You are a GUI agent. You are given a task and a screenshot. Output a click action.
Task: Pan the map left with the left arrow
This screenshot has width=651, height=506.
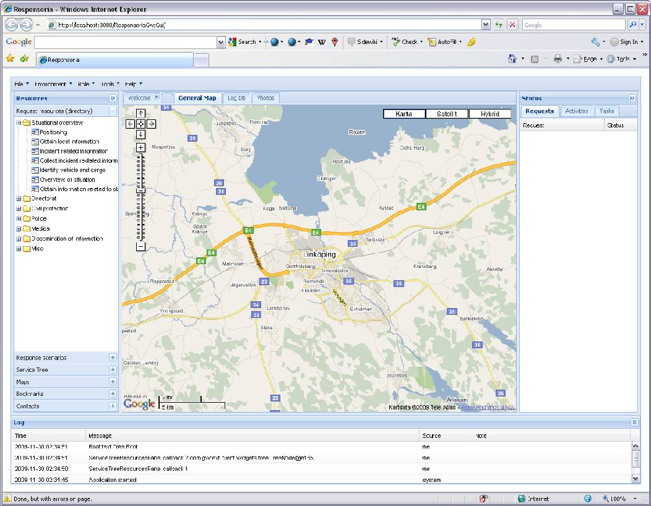tap(130, 124)
